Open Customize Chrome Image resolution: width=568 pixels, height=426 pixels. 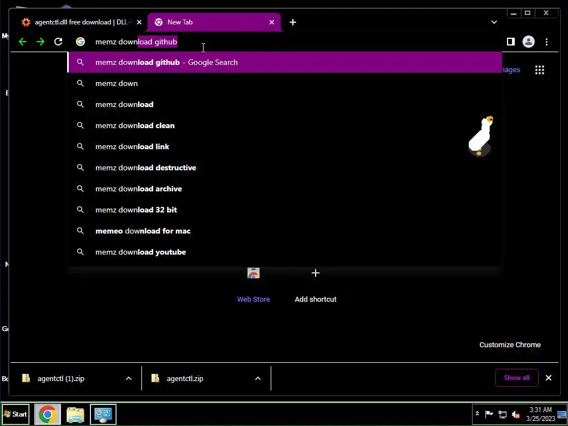pos(510,345)
